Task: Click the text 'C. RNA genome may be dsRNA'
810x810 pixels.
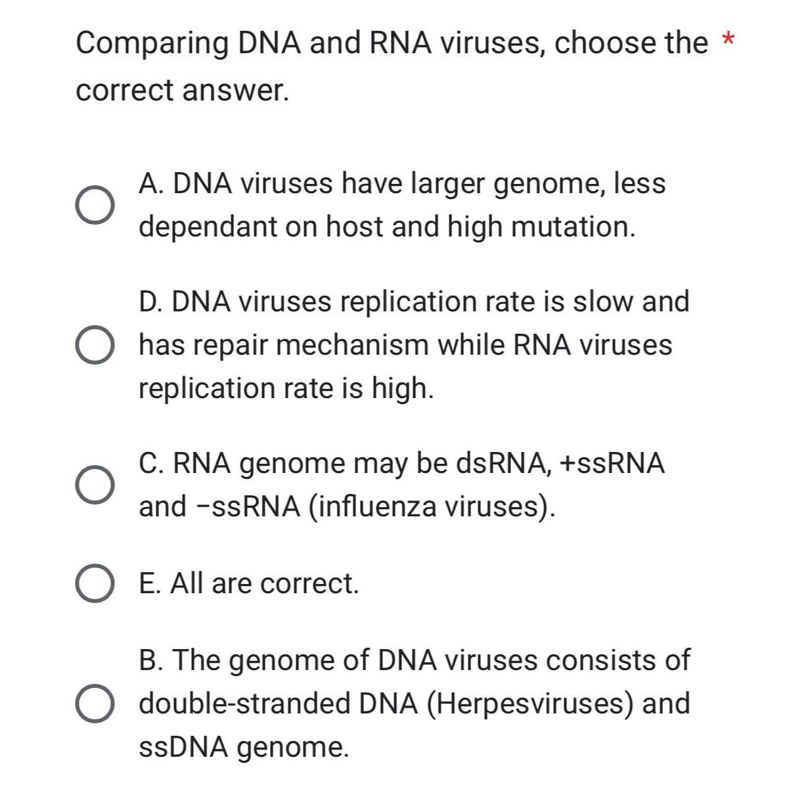Action: [401, 463]
